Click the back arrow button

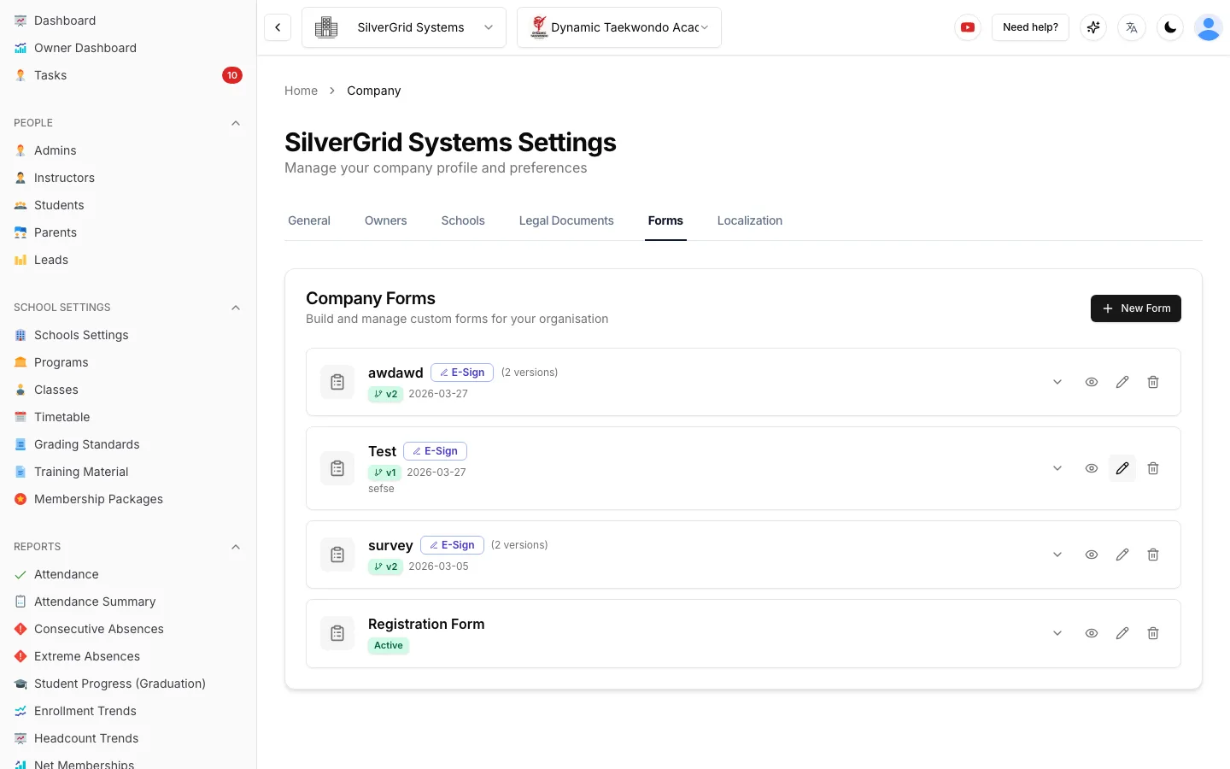click(278, 27)
